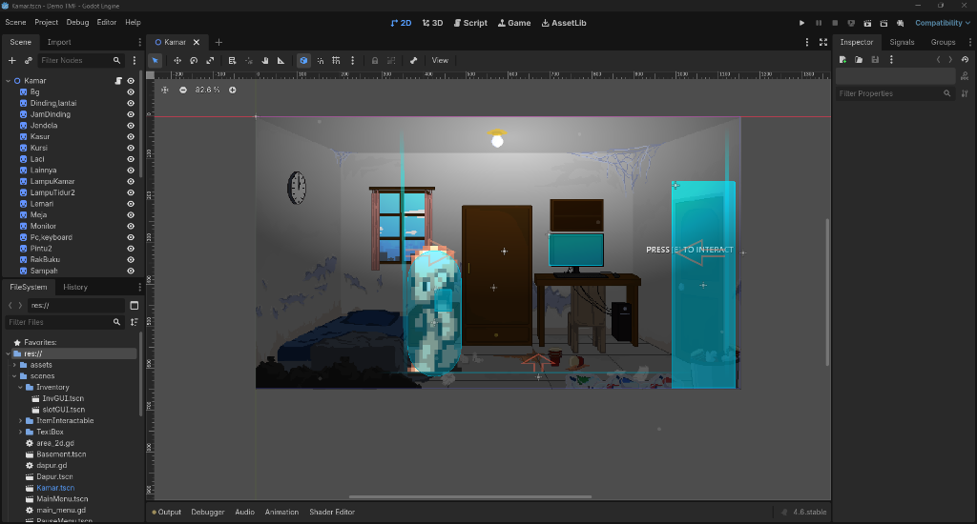Expand the TextBox folder
Screen dimensions: 977x524
[x=21, y=432]
